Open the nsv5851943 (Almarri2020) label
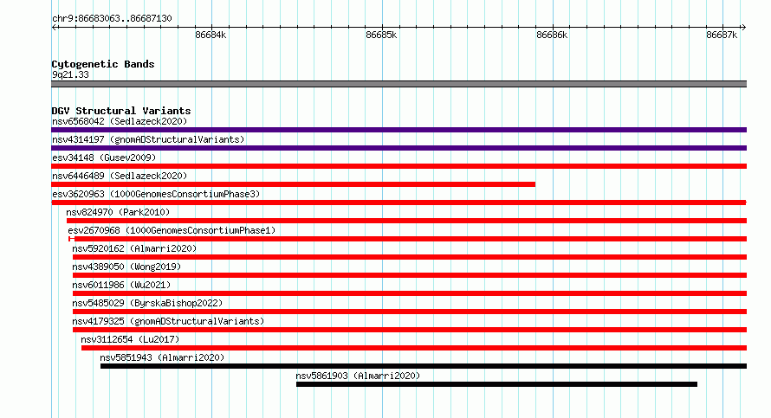Image resolution: width=771 pixels, height=418 pixels. tap(162, 358)
